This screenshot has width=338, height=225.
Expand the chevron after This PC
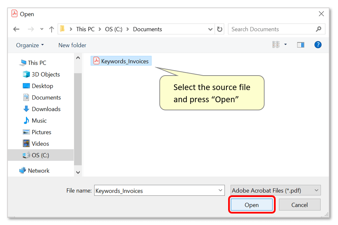[x=100, y=29]
